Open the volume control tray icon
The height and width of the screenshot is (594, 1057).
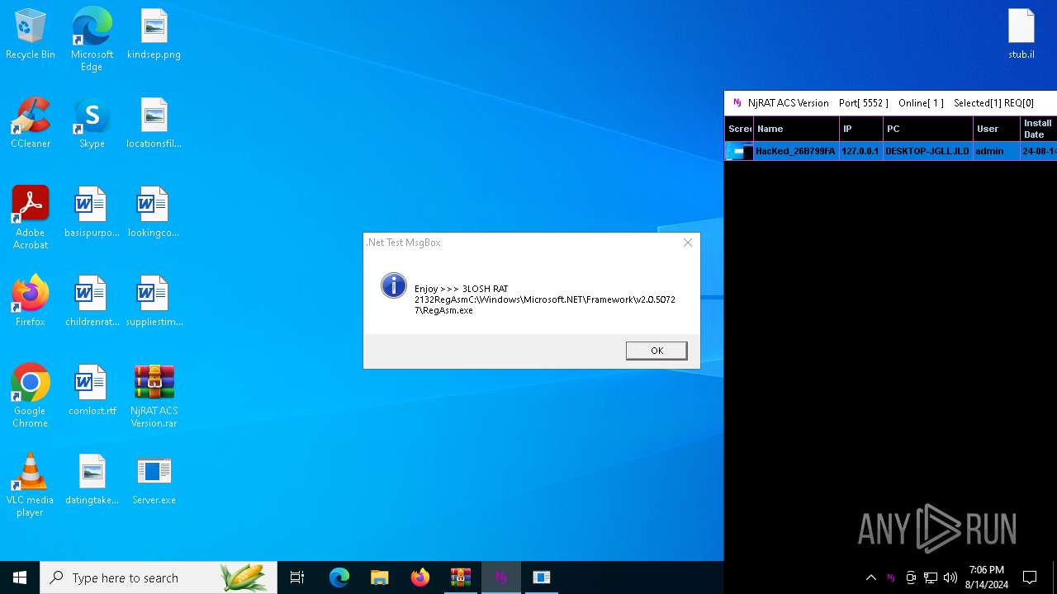950,577
